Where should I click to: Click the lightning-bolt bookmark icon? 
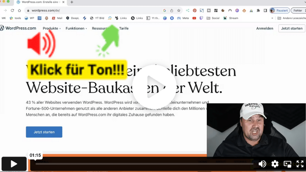85,18
